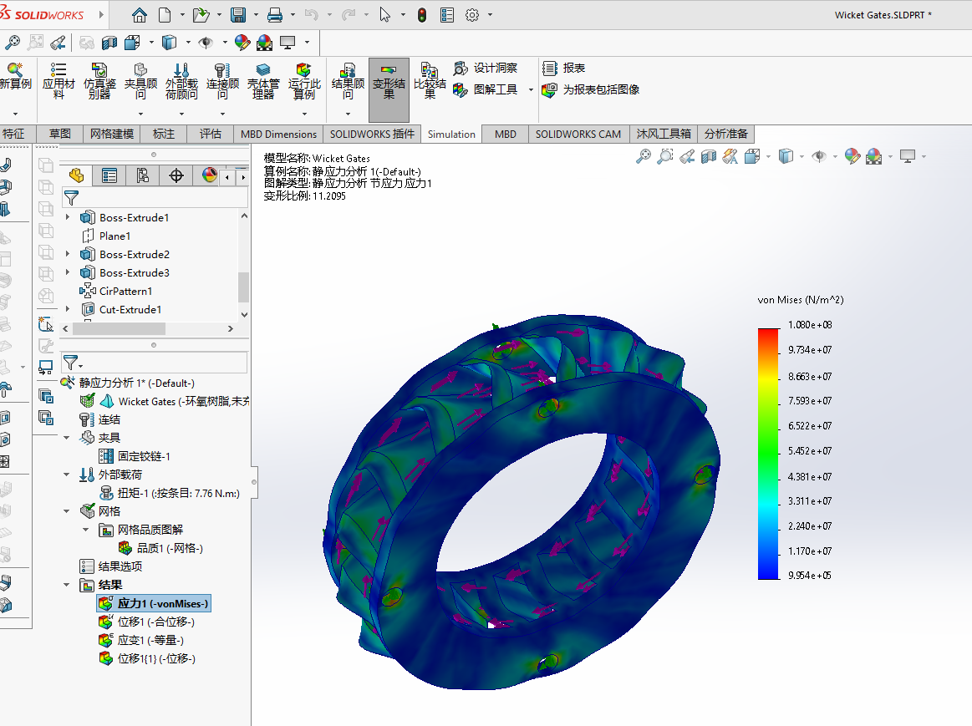This screenshot has height=726, width=972.
Task: Click the Open file icon
Action: click(x=201, y=15)
